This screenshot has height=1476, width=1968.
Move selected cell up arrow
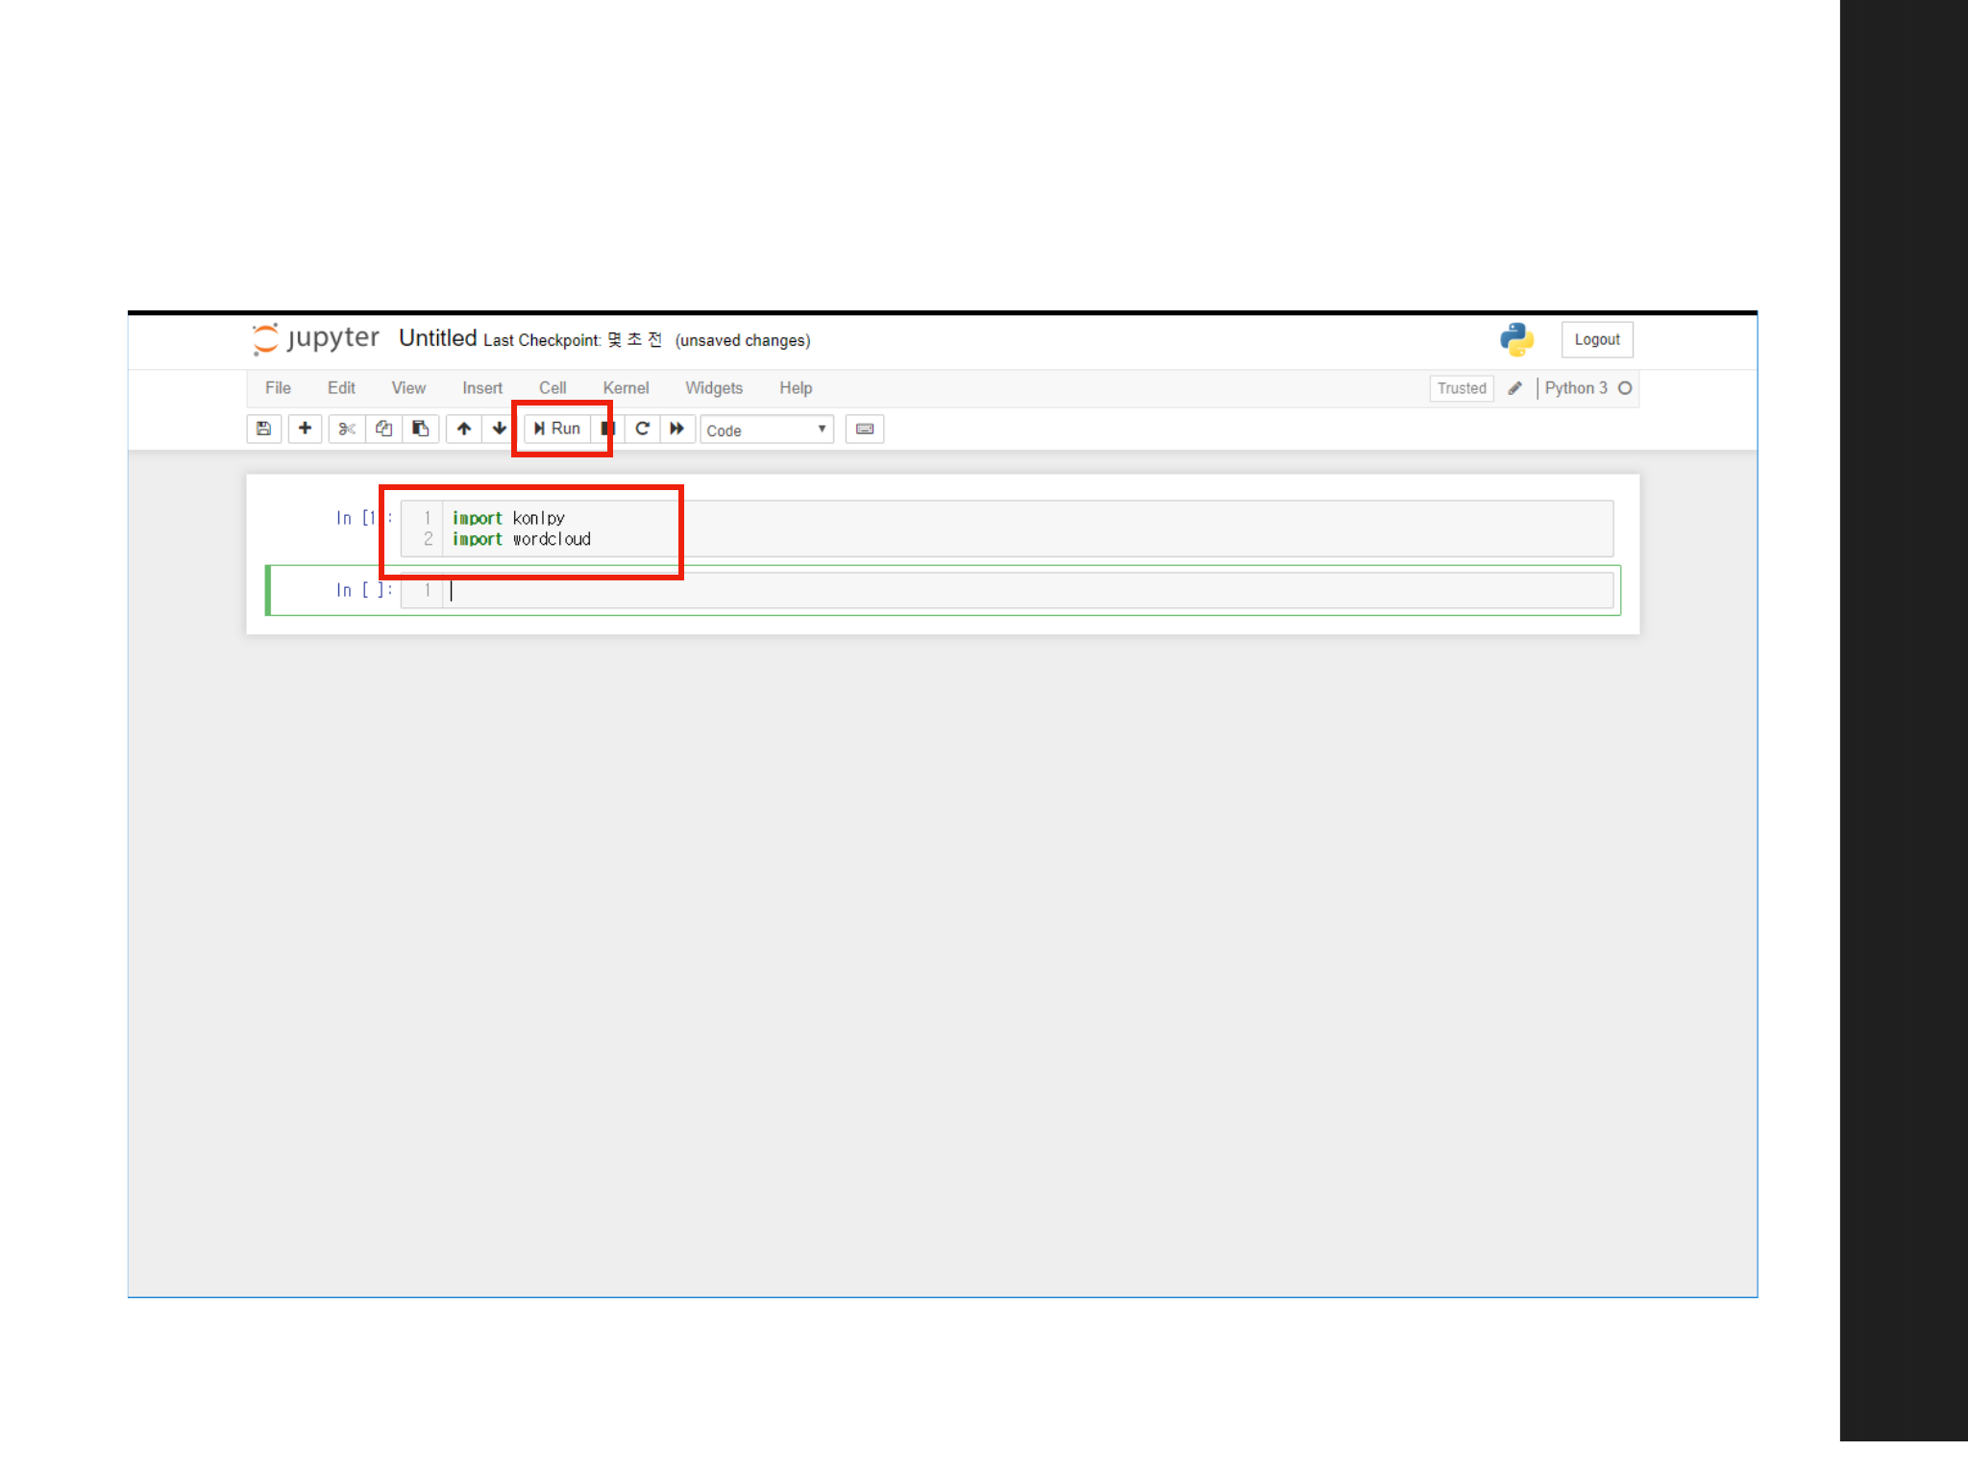[x=464, y=429]
